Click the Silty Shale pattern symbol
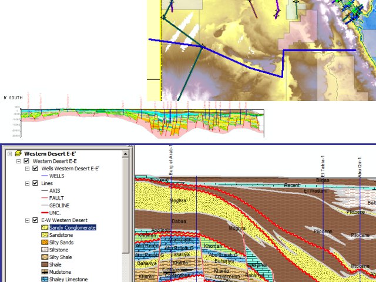This screenshot has width=376, height=282. click(x=45, y=257)
